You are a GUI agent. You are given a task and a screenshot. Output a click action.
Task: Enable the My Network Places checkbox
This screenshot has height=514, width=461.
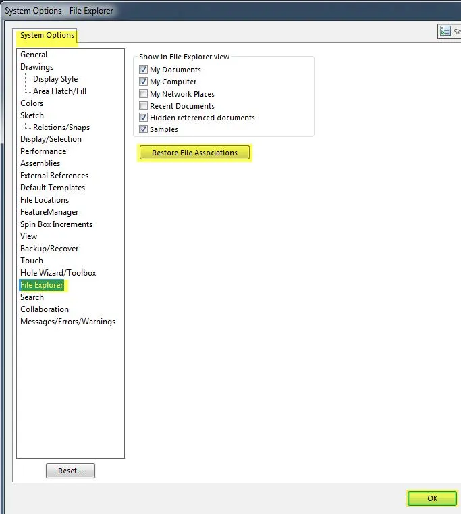(x=143, y=94)
